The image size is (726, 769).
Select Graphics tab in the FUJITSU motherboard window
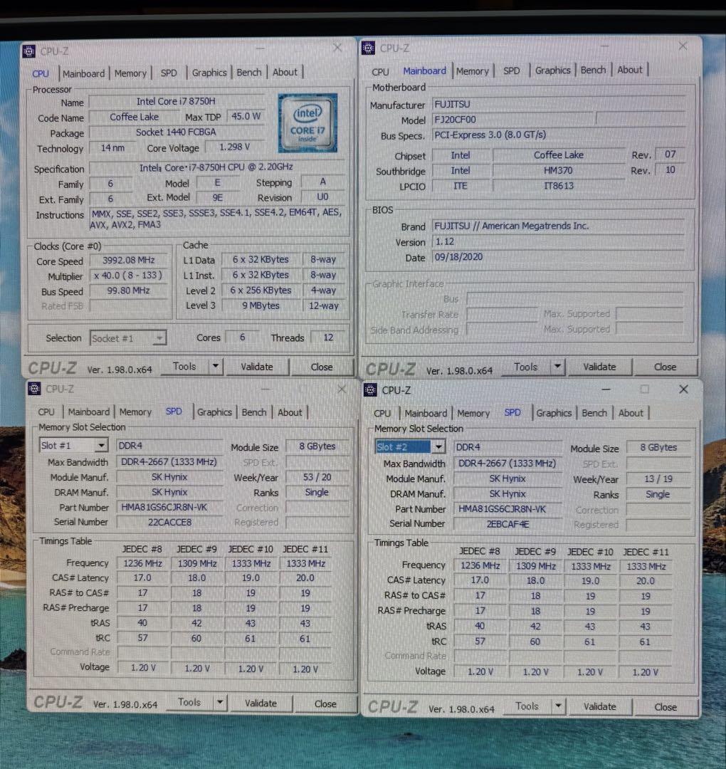click(552, 70)
